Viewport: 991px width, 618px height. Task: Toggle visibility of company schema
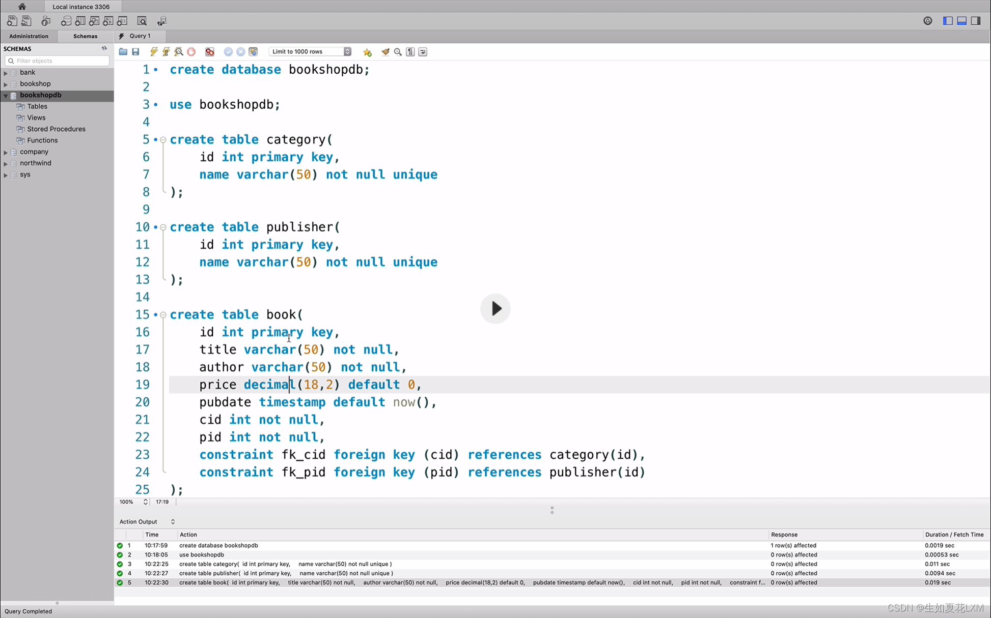point(6,152)
